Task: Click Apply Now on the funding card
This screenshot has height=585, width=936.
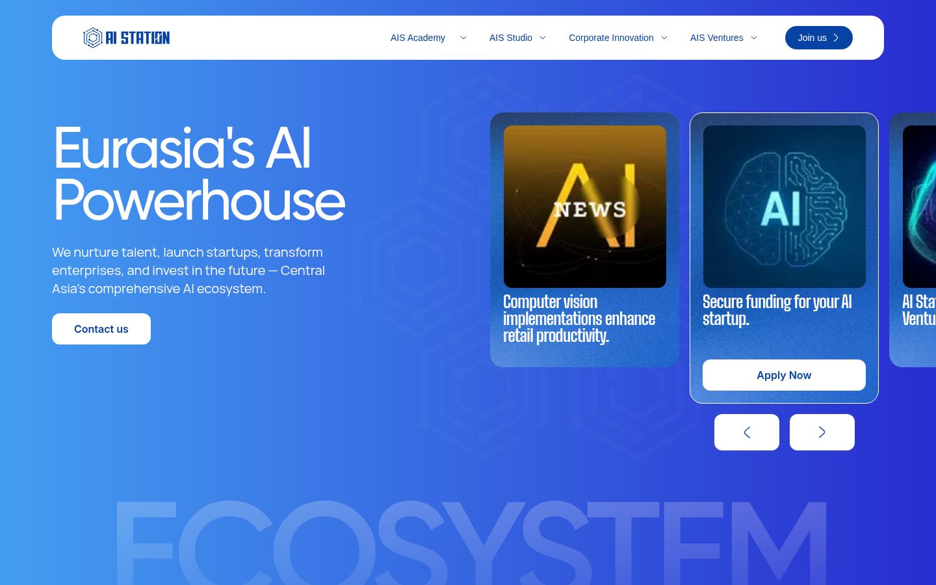Action: tap(784, 375)
